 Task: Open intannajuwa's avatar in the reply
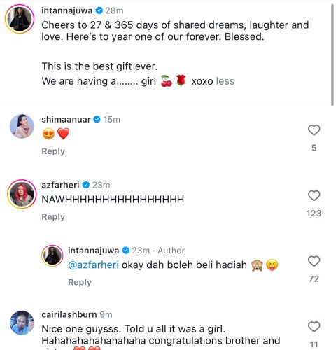pyautogui.click(x=52, y=255)
